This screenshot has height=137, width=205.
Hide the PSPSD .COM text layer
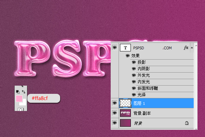pos(115,48)
